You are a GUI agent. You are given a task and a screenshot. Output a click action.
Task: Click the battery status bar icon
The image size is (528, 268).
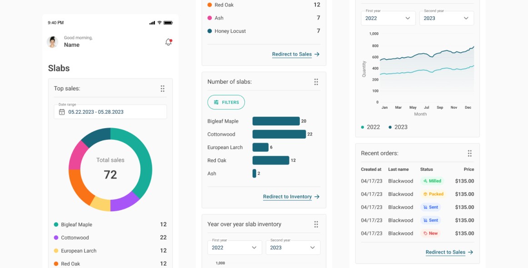coord(168,23)
